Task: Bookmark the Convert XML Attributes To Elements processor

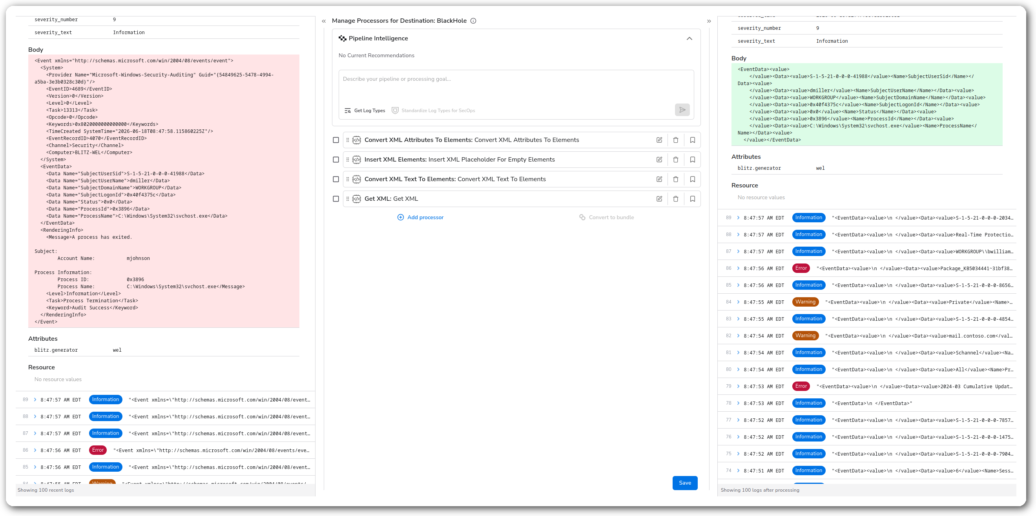Action: [692, 140]
